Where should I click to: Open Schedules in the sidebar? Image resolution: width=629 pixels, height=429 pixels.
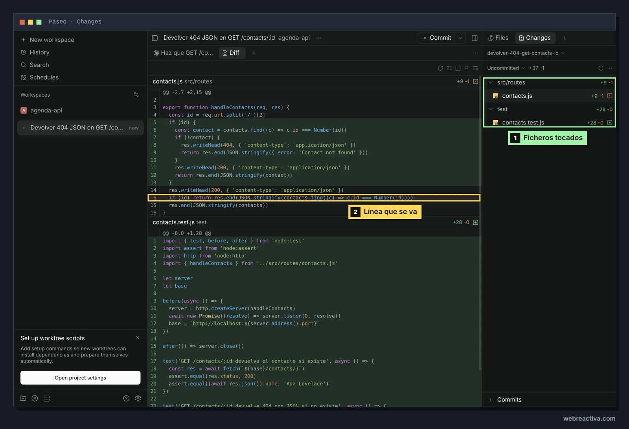[x=39, y=77]
